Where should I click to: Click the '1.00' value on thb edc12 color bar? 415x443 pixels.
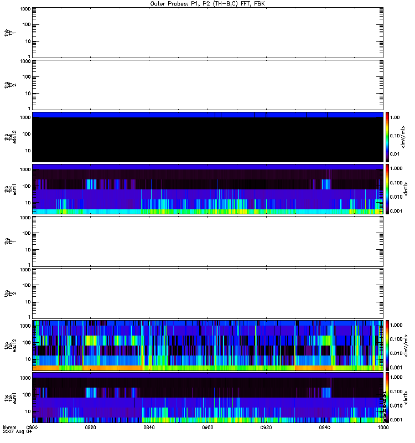pos(395,117)
